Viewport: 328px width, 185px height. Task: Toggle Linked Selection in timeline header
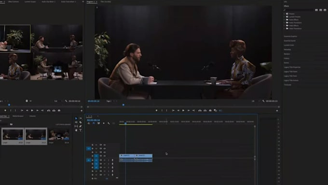(x=99, y=123)
